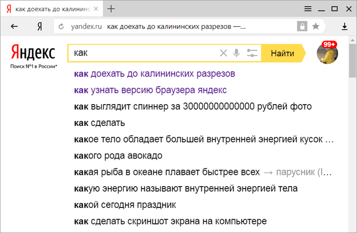Reload the page with refresh icon

click(x=61, y=27)
